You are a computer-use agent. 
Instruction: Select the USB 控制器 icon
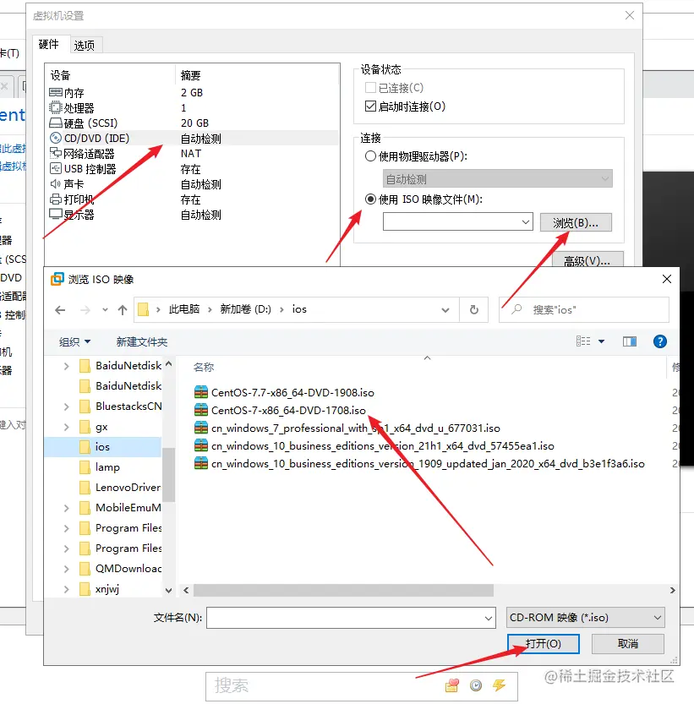tap(56, 168)
